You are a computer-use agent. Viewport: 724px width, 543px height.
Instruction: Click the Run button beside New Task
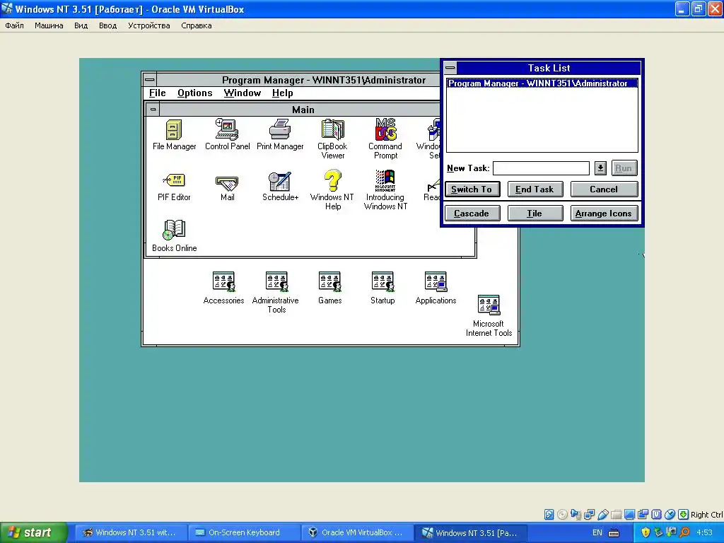click(x=624, y=168)
